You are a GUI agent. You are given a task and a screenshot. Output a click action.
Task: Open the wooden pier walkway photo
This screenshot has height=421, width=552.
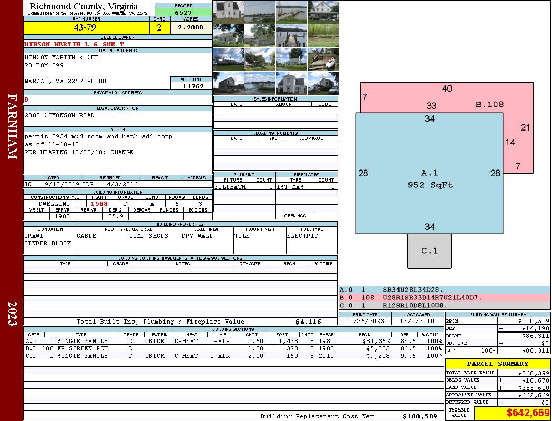point(291,35)
